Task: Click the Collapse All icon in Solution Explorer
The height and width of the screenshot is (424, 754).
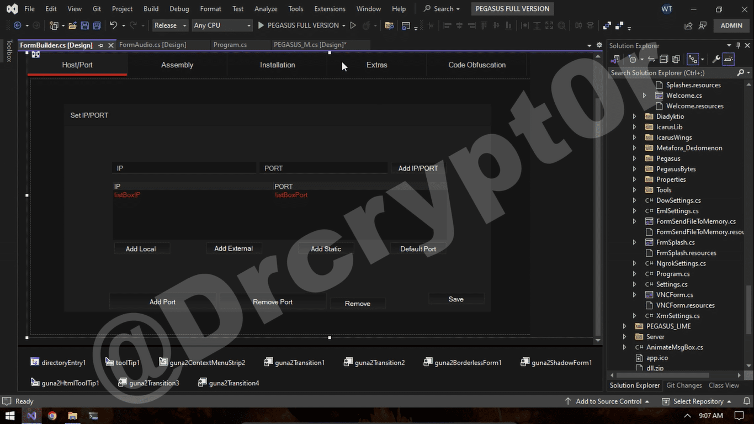Action: [664, 59]
